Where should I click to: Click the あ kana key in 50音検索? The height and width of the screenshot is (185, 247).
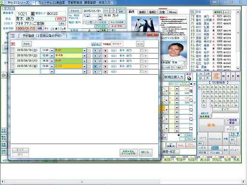[236, 87]
